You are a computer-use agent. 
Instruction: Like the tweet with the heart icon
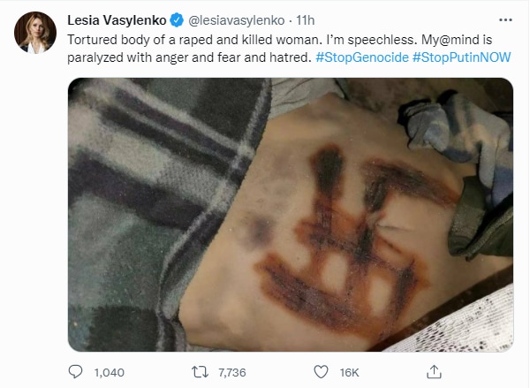[321, 372]
